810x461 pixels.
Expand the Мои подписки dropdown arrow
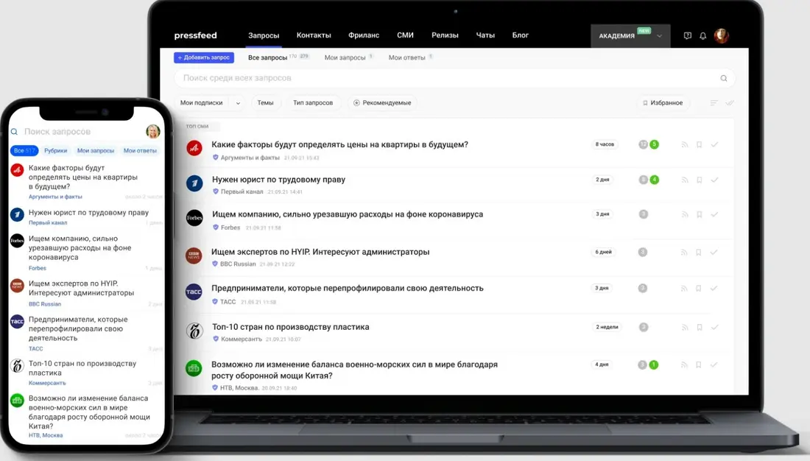238,103
